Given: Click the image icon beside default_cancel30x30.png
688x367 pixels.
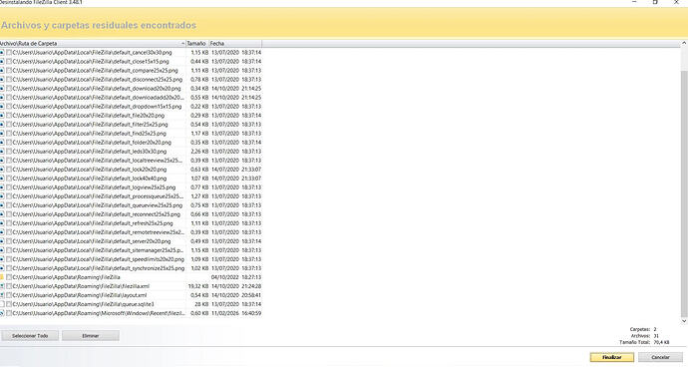Looking at the screenshot, I should [2, 53].
